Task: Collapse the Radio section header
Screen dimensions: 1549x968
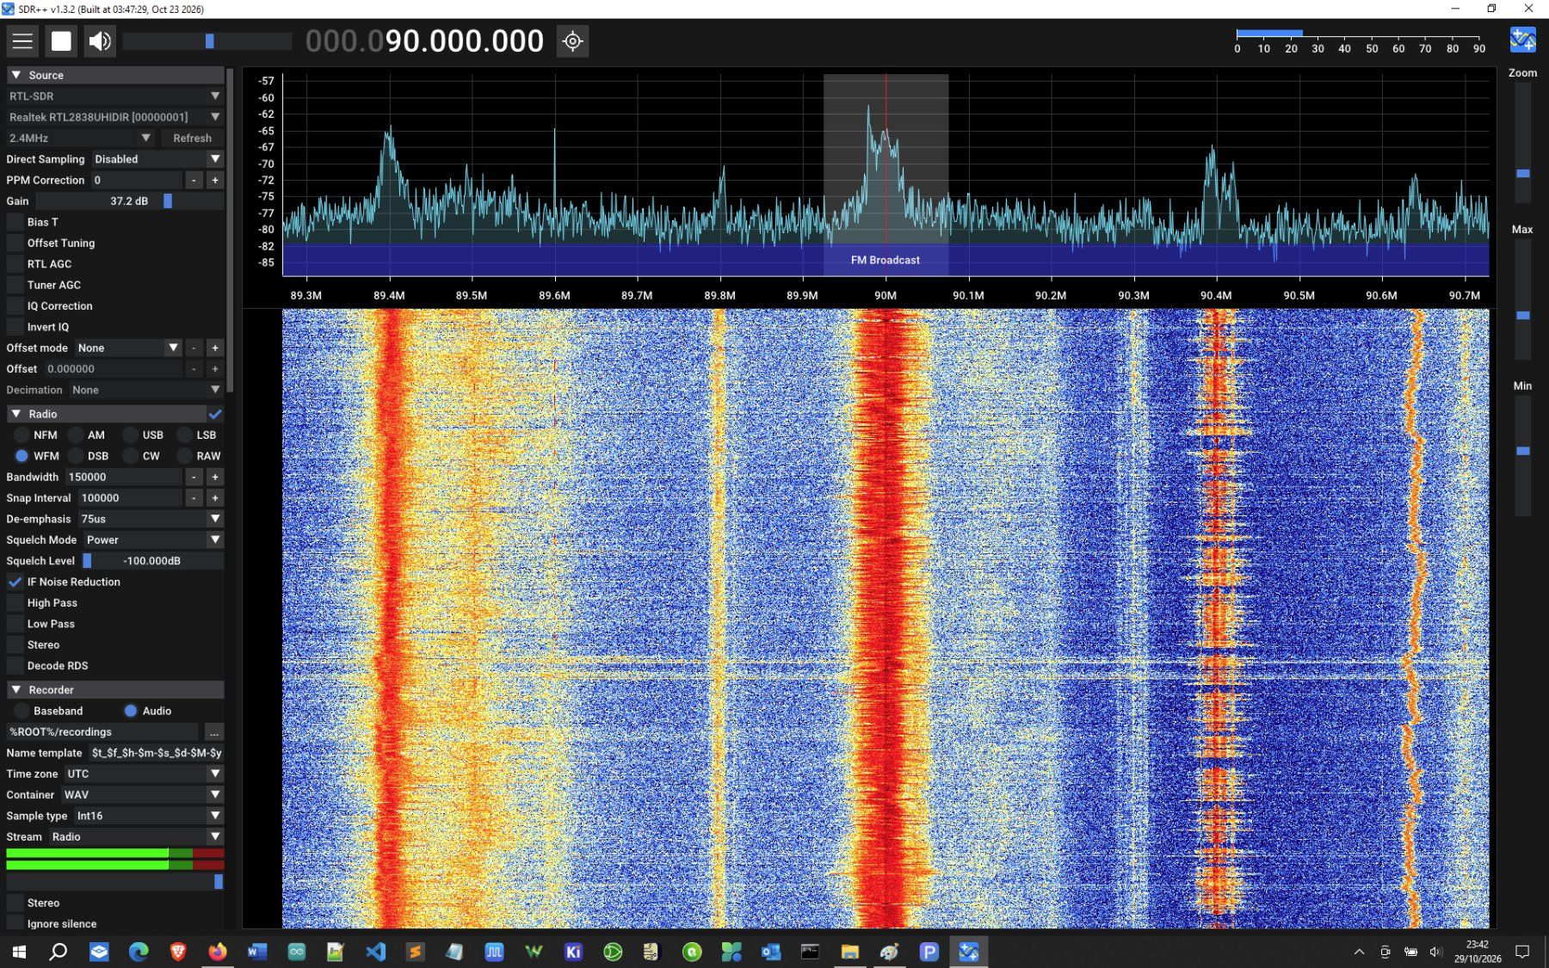Action: point(107,414)
